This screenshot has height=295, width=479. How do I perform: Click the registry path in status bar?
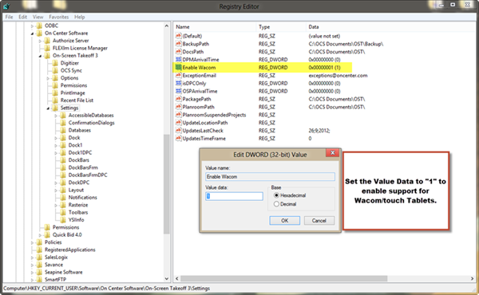click(x=106, y=289)
